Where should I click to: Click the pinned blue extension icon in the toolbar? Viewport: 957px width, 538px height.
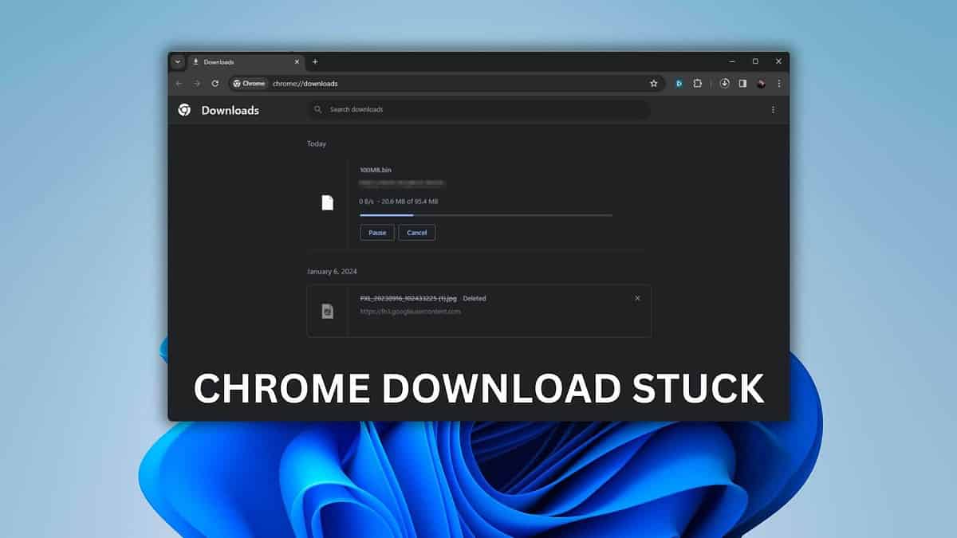coord(679,83)
